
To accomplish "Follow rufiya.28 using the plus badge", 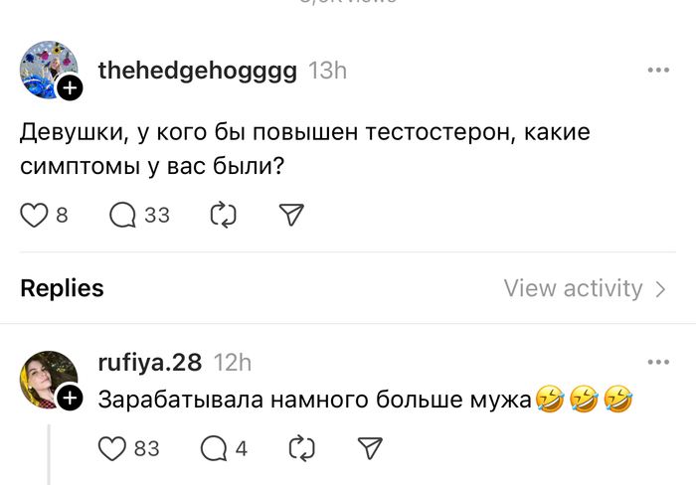I will pyautogui.click(x=70, y=399).
